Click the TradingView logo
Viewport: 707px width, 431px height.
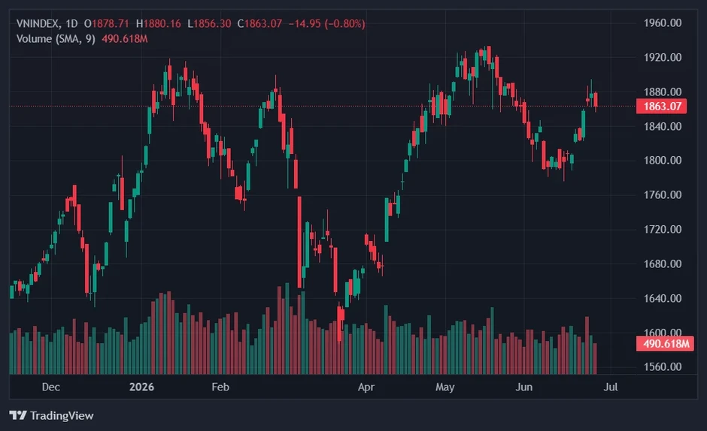[18, 415]
